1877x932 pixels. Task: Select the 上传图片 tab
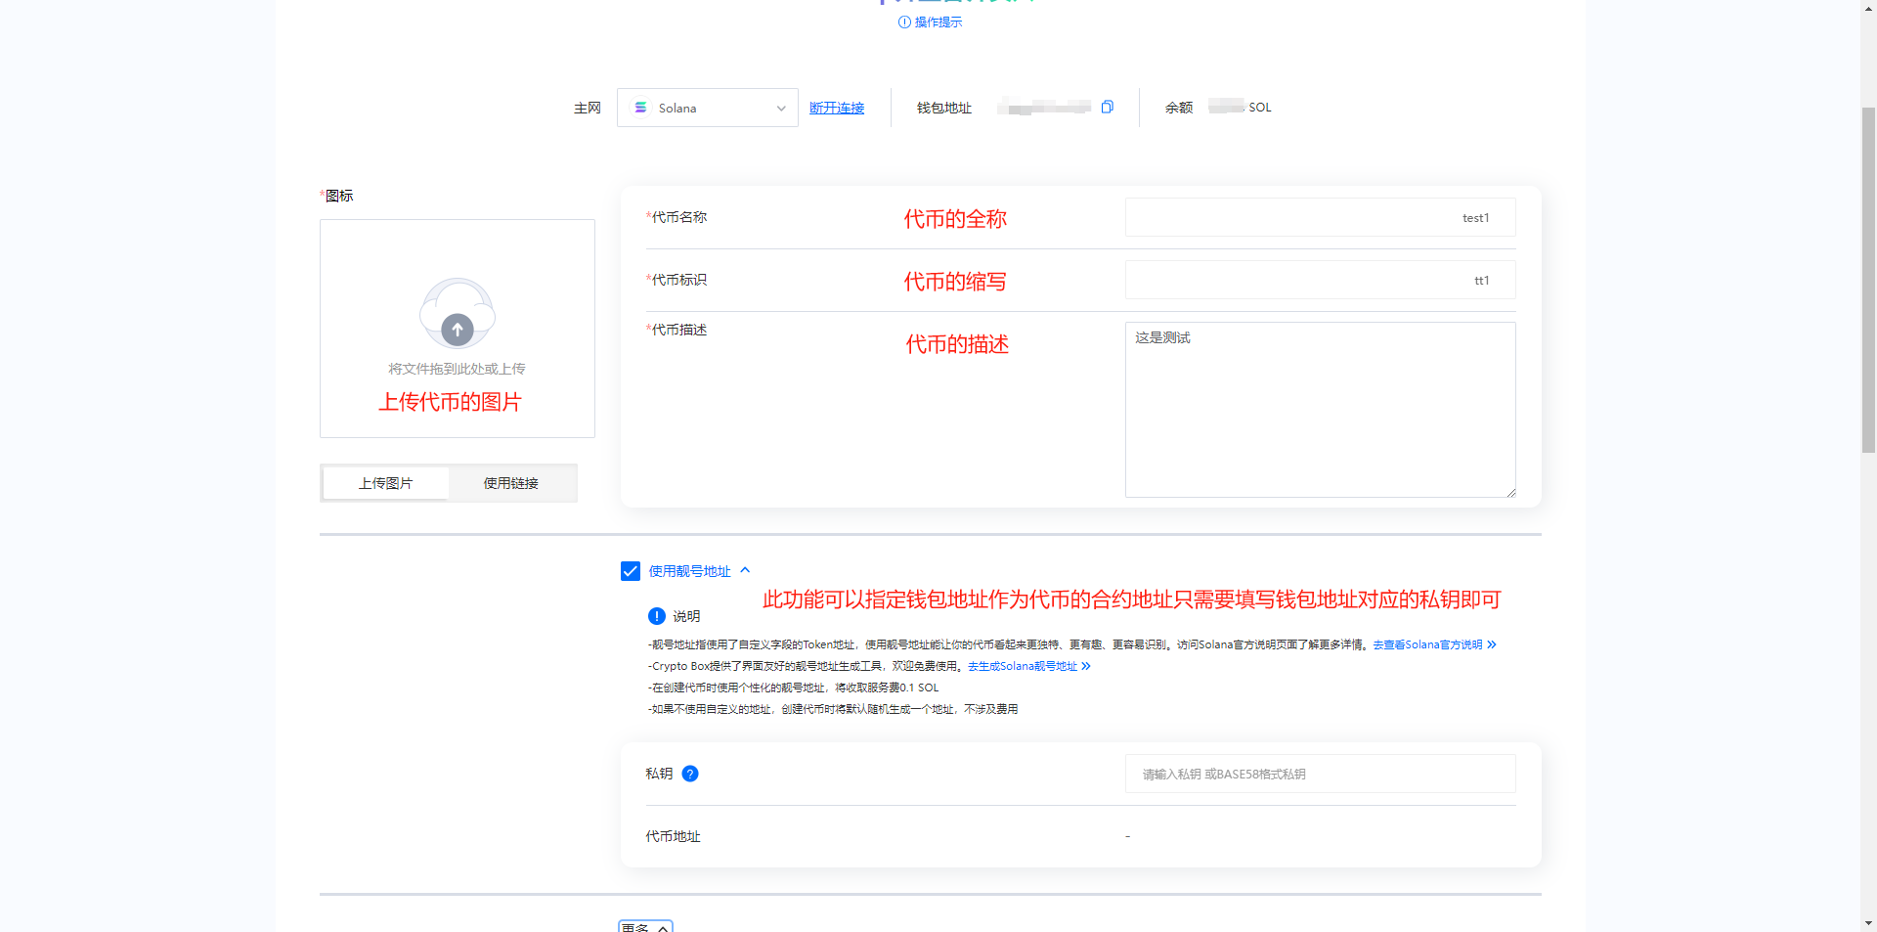[x=386, y=483]
